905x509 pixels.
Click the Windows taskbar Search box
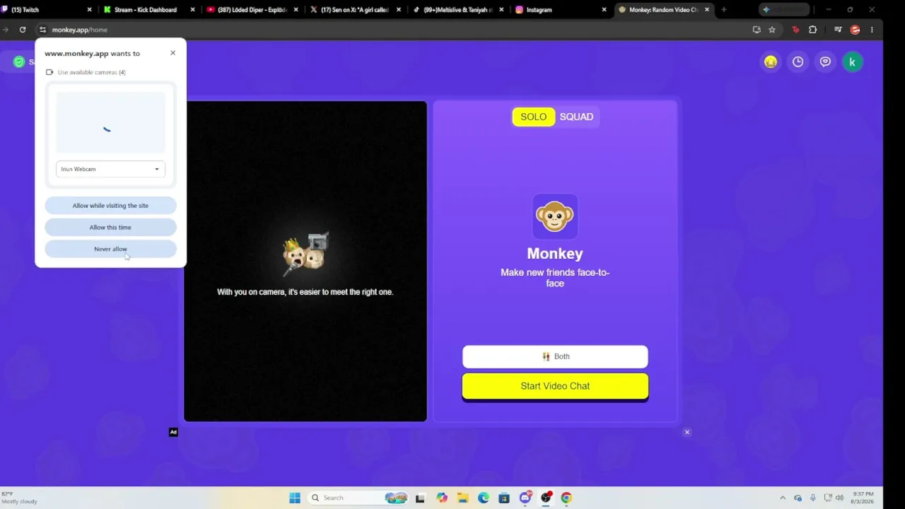(x=359, y=498)
